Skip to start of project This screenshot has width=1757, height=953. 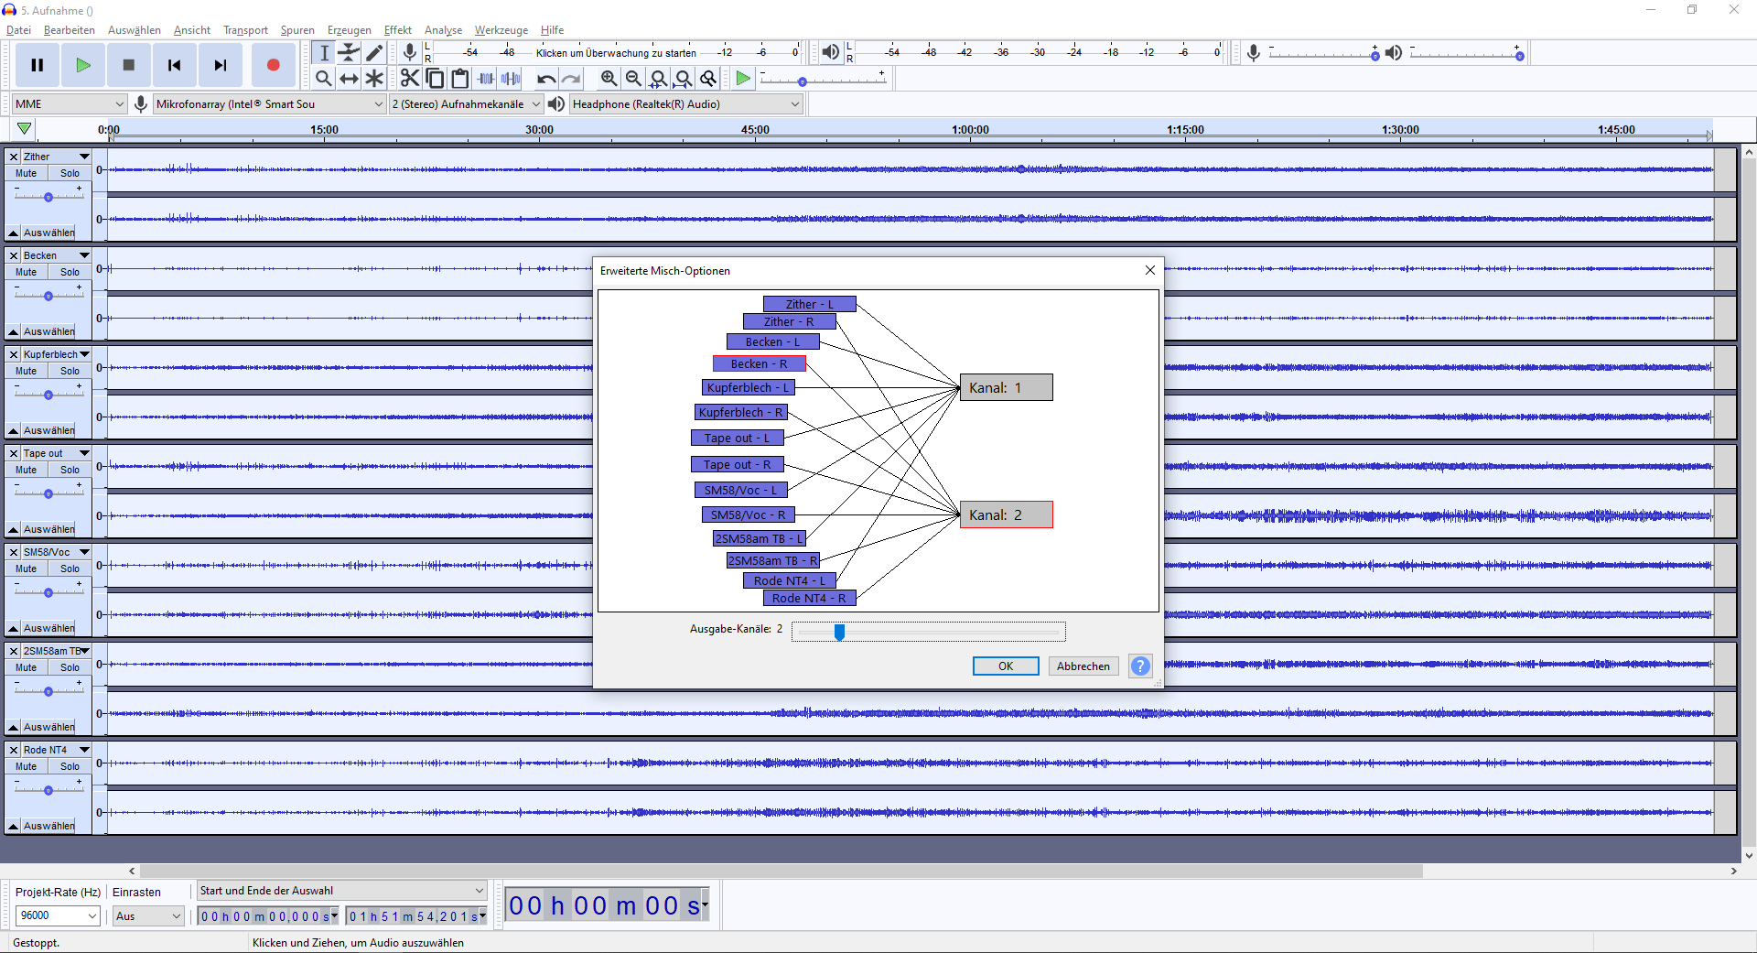pyautogui.click(x=175, y=65)
